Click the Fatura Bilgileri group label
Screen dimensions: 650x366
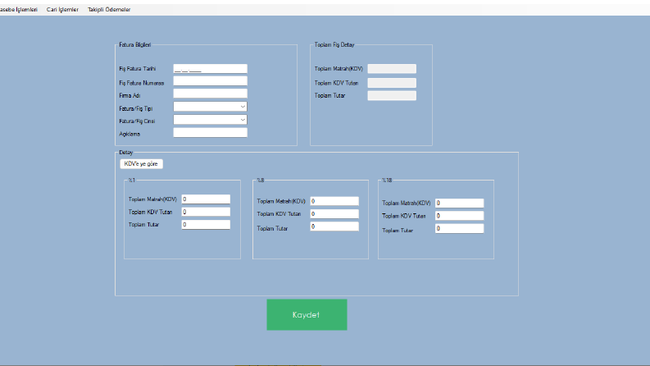point(135,45)
